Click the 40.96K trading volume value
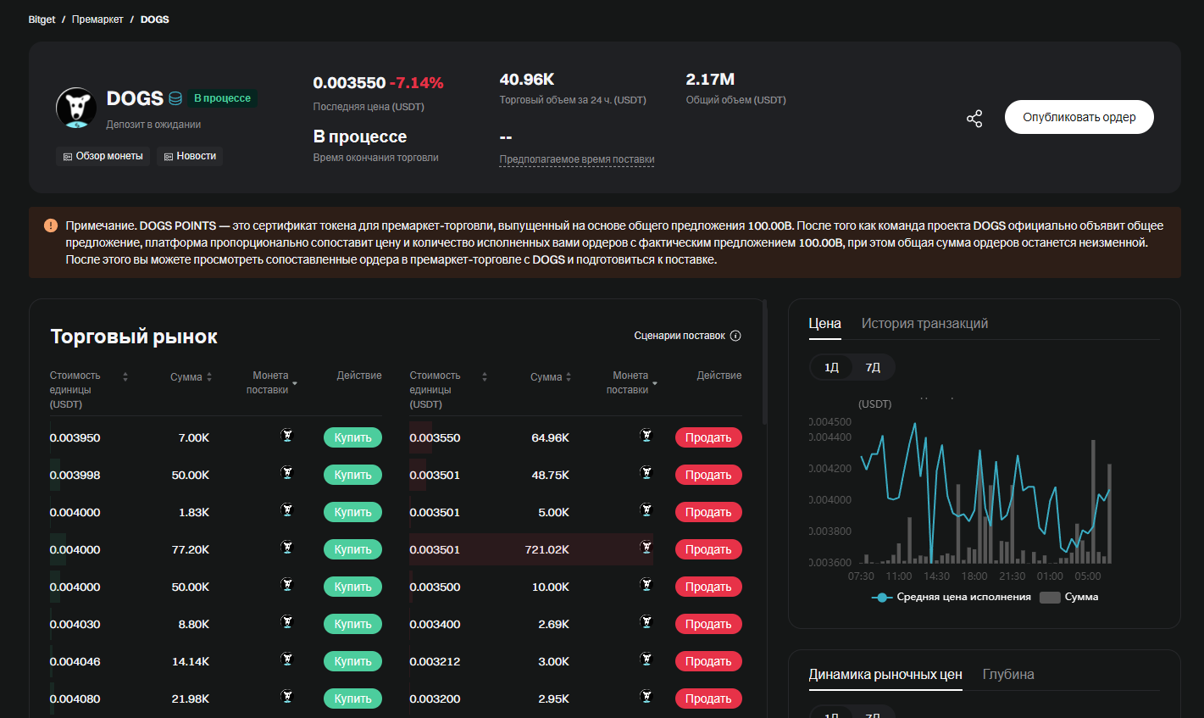This screenshot has height=718, width=1204. tap(527, 80)
